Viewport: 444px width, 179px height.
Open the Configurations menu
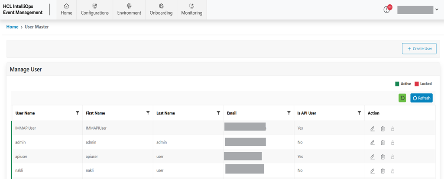(95, 10)
